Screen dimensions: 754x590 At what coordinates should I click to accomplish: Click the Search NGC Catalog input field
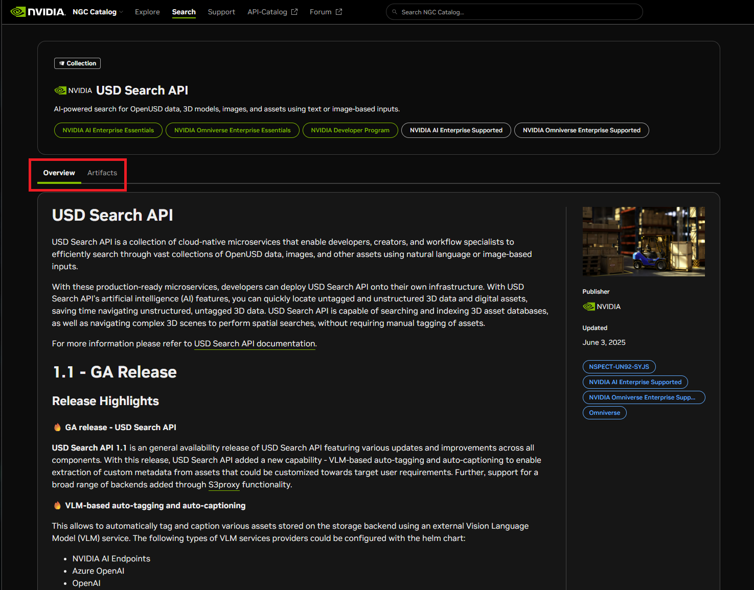(514, 12)
